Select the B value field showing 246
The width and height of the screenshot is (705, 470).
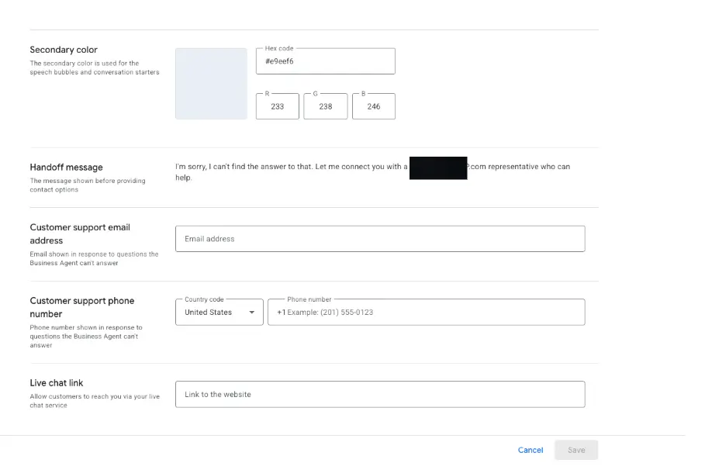[x=374, y=106]
